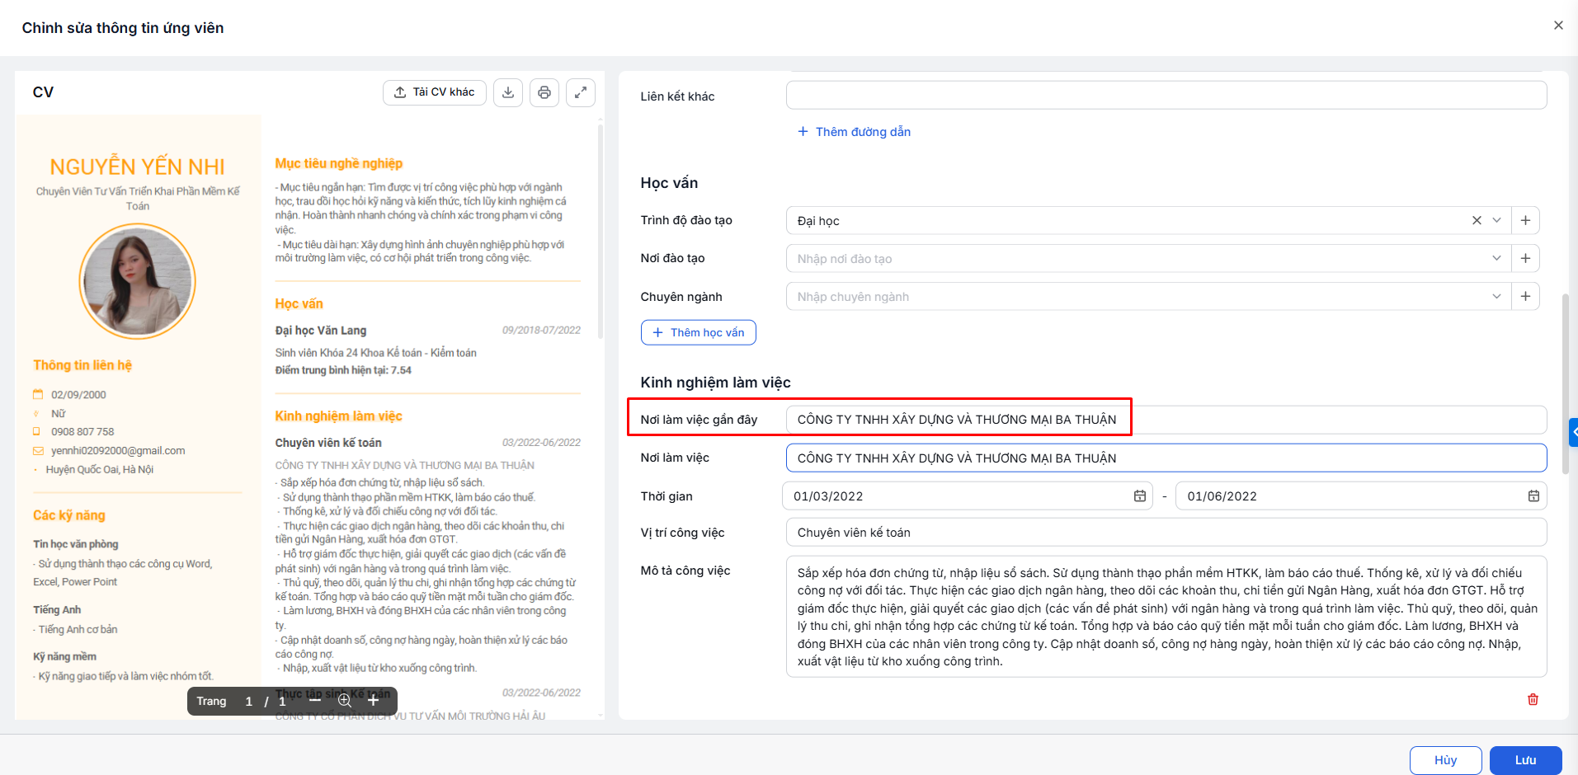
Task: Open calendar for end date 01/06/2022
Action: (1533, 496)
